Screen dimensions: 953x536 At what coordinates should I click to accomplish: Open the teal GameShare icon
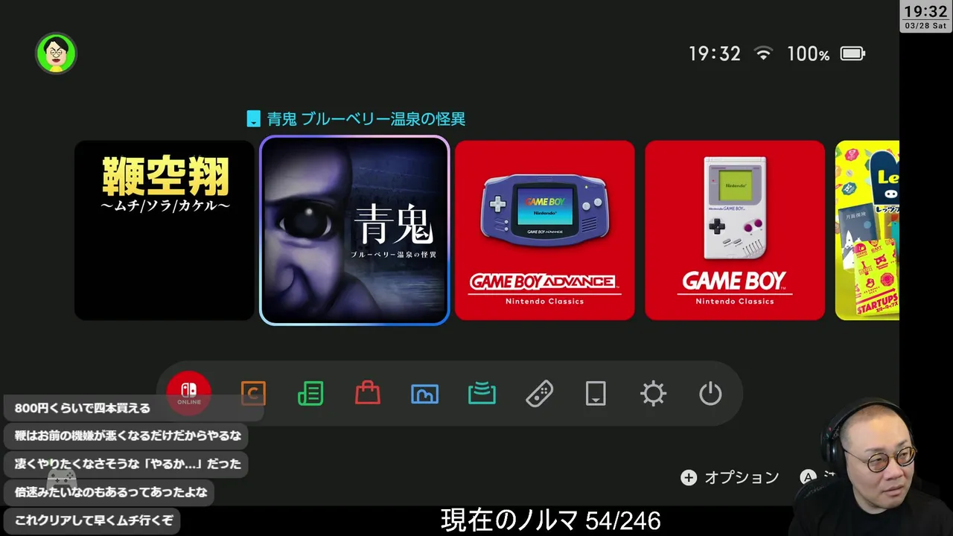click(482, 393)
